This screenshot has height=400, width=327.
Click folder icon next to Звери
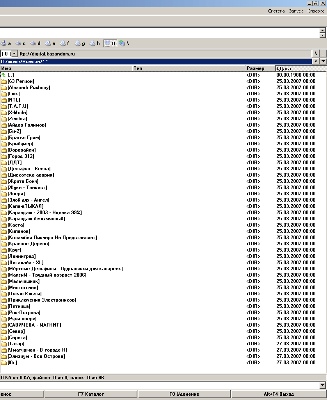pos(4,194)
